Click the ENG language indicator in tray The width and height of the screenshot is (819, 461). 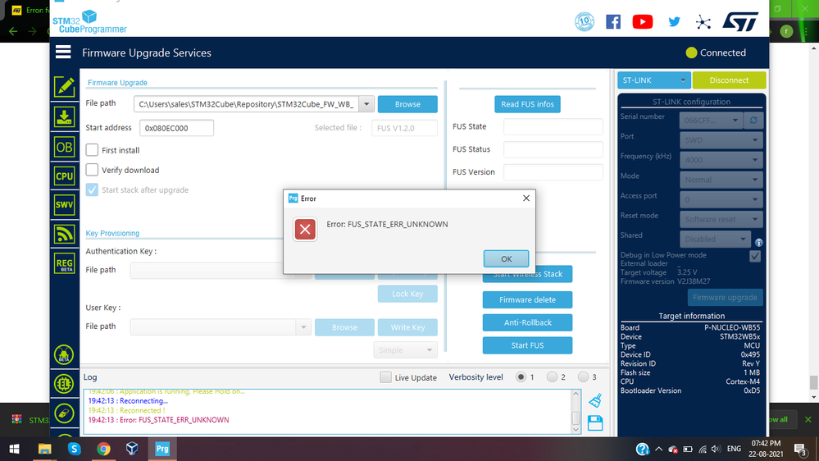click(x=734, y=449)
